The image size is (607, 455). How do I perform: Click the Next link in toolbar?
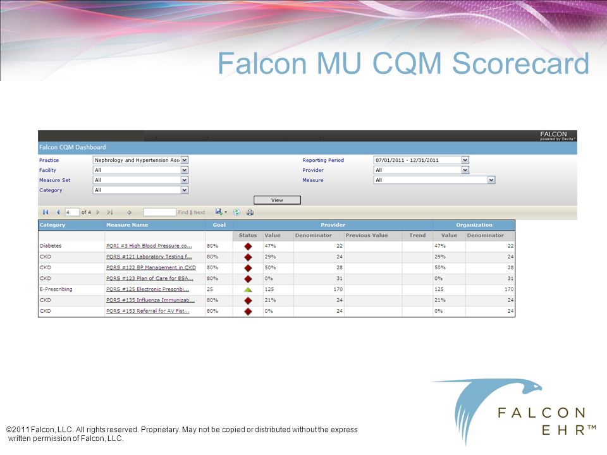click(x=199, y=212)
